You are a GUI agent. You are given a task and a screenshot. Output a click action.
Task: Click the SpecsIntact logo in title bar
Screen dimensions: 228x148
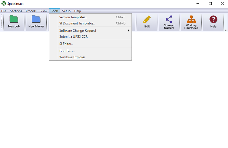tap(4, 3)
